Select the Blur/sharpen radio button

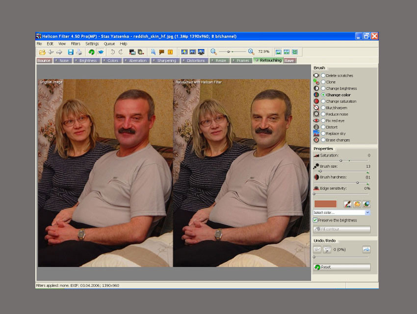pyautogui.click(x=323, y=107)
